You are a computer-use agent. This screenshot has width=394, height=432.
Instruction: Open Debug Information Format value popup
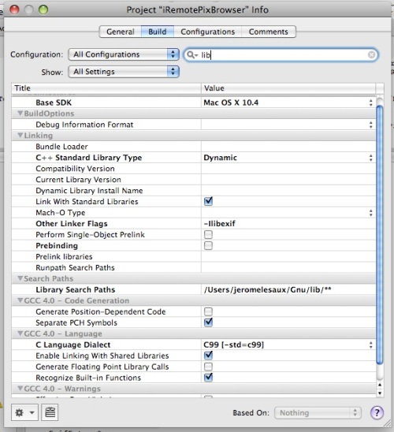pos(371,125)
